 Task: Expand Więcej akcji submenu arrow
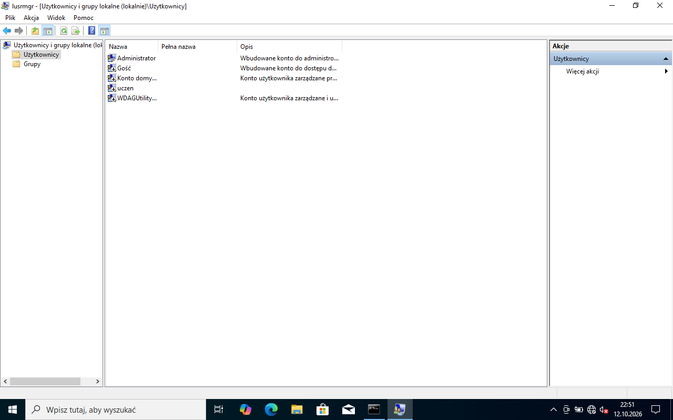(x=666, y=71)
